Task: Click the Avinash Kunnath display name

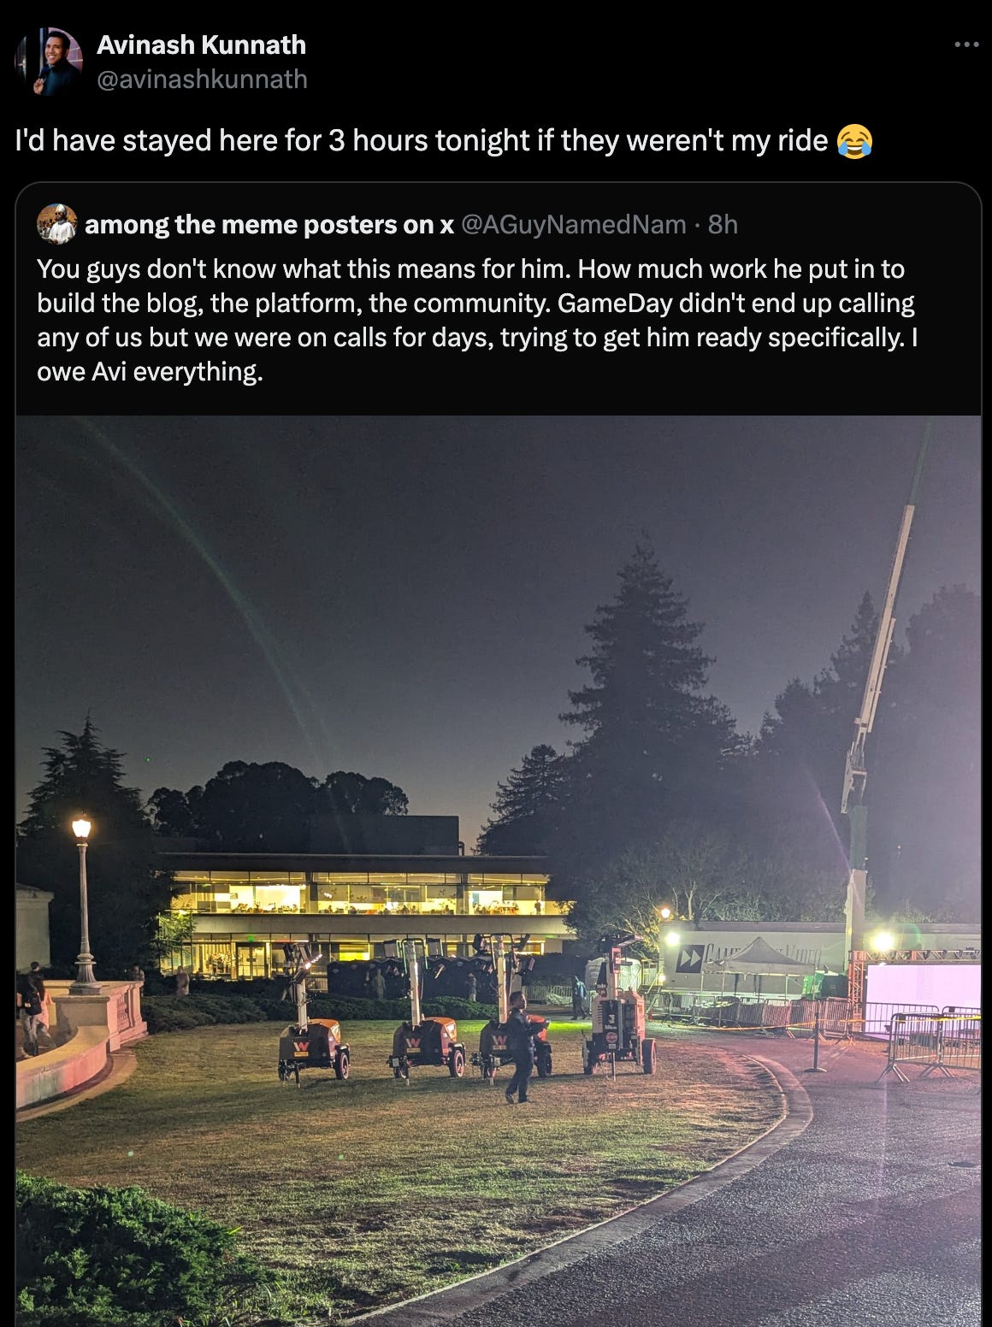Action: [201, 44]
